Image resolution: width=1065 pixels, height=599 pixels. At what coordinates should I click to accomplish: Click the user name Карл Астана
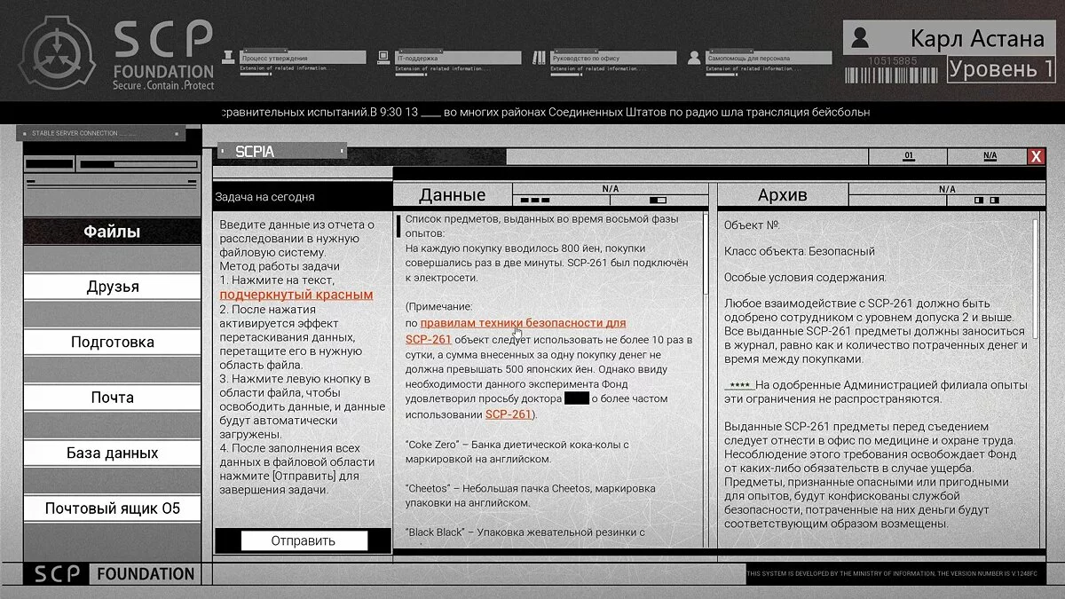coord(977,38)
